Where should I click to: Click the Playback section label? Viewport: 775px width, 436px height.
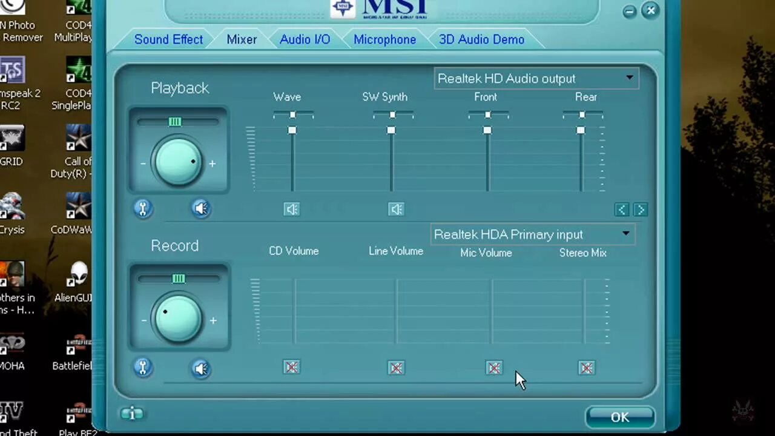tap(180, 88)
